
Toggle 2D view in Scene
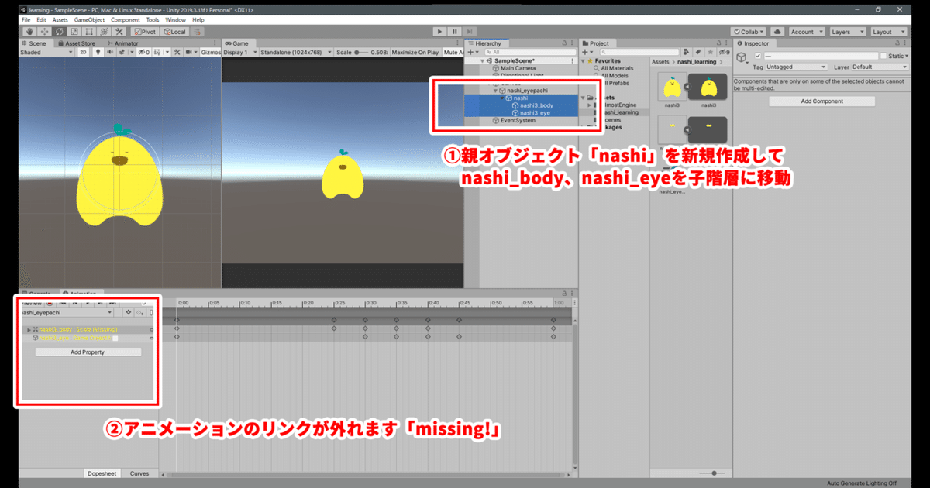pos(83,52)
